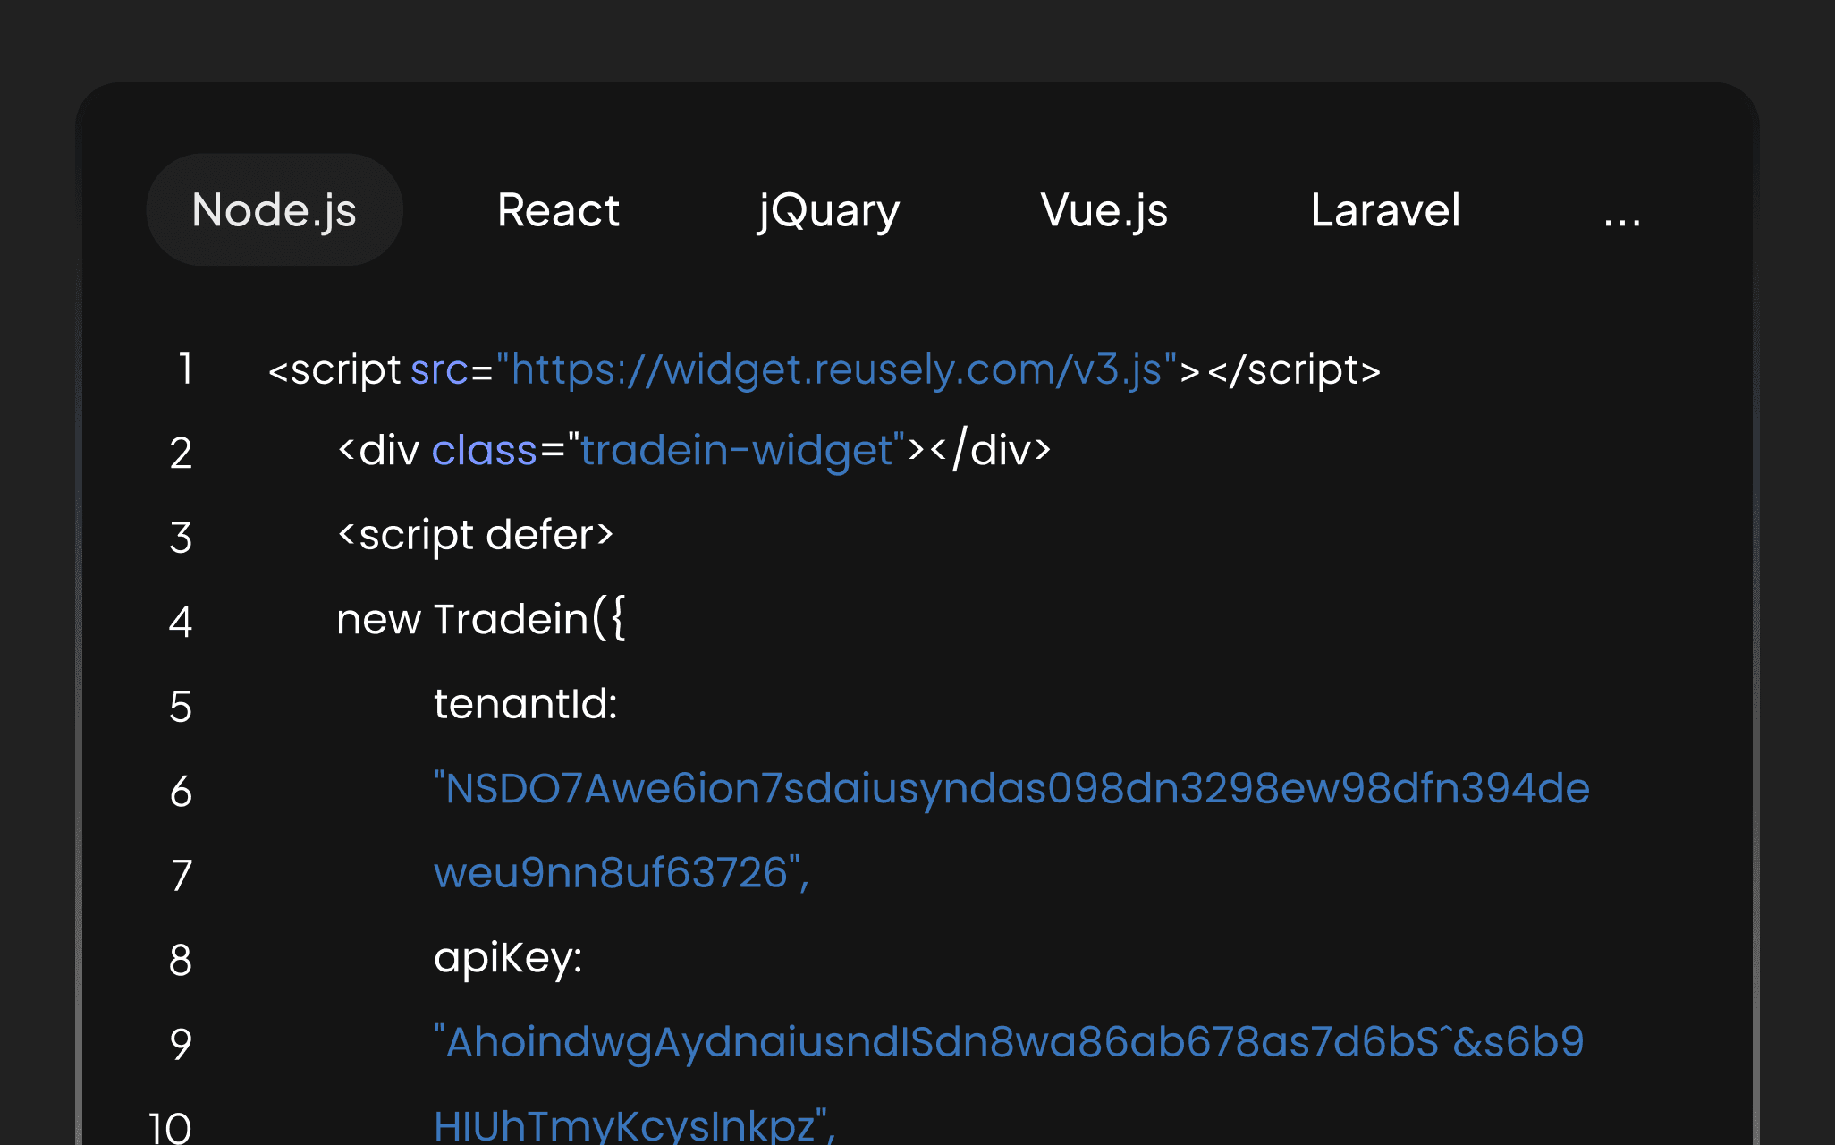Switch to the React tab
The height and width of the screenshot is (1145, 1835).
[x=558, y=210]
